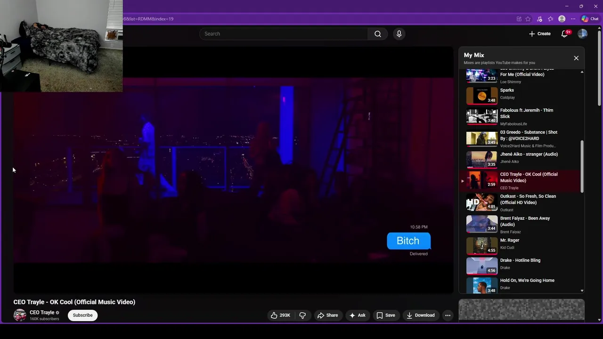Click the Create plus button
603x339 pixels.
point(539,34)
